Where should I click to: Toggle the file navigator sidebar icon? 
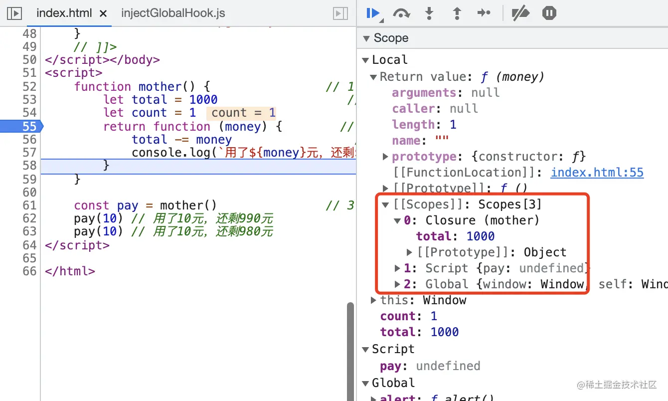pos(15,13)
